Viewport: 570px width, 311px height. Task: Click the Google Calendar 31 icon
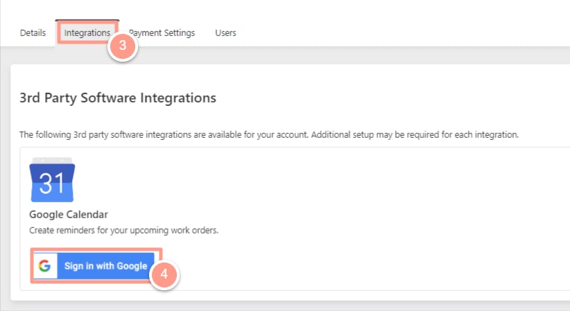tap(52, 180)
